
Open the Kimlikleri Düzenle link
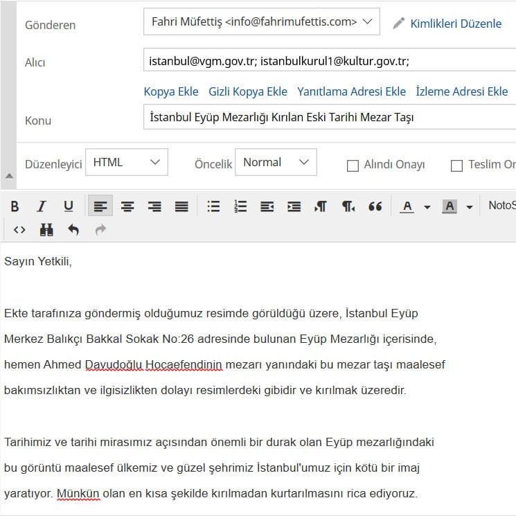[x=456, y=24]
